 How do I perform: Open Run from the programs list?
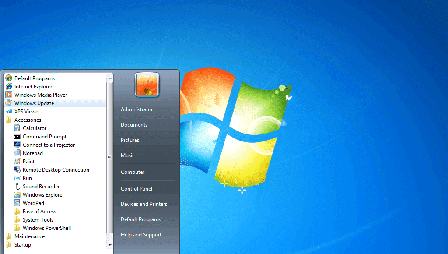tap(27, 178)
